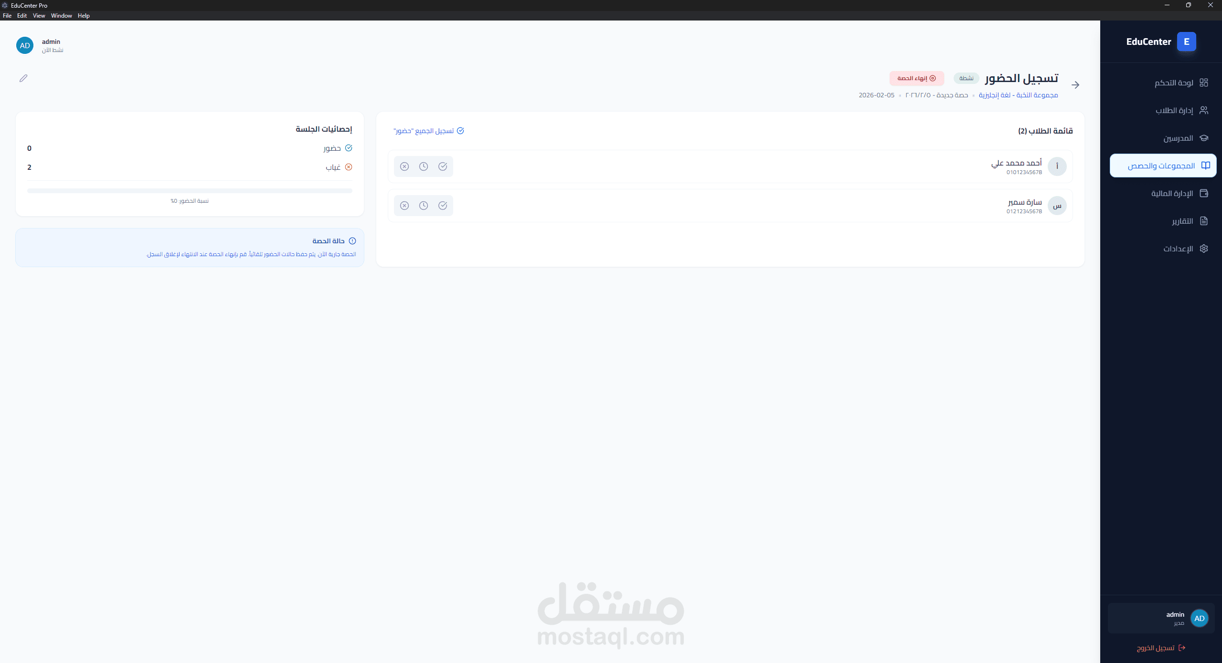Open إدارة الطلاب student management
This screenshot has height=663, width=1222.
pos(1180,110)
